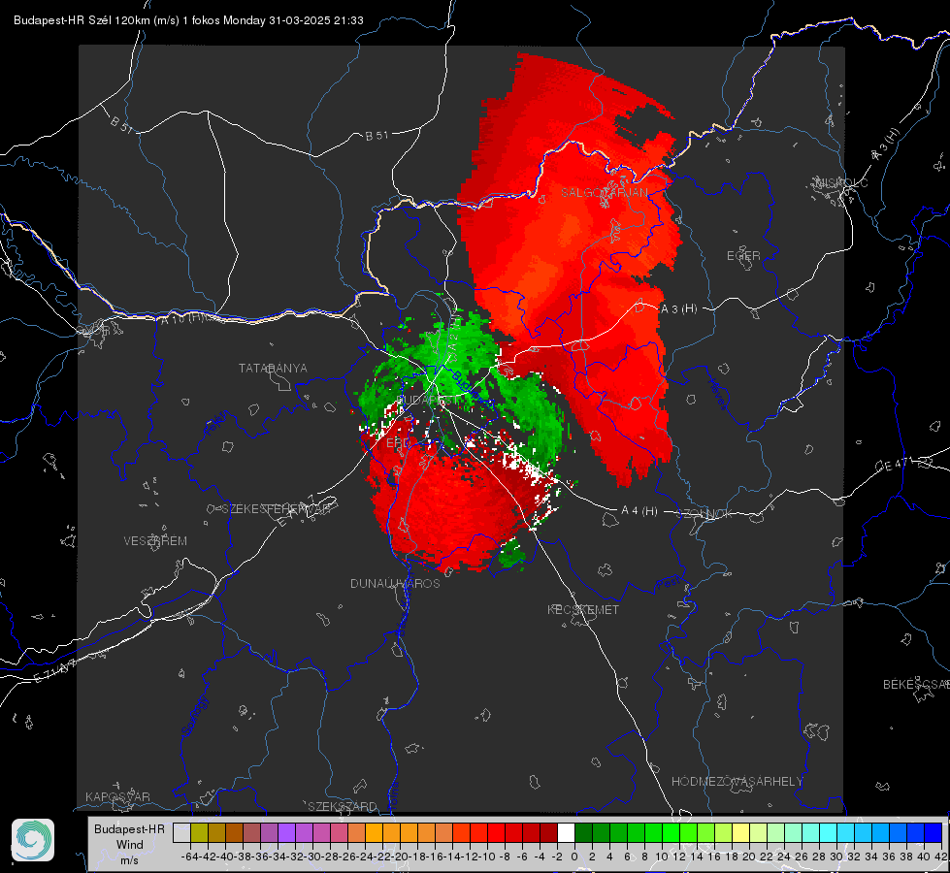Viewport: 950px width, 873px height.
Task: Click the HÓDMEZŐVÁSÁRHELY city label
Action: click(x=737, y=782)
